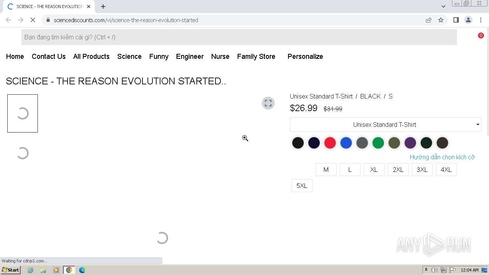
Task: Open the size guide link 'Hướng dẫn chọn kích cỡ'
Action: 442,157
